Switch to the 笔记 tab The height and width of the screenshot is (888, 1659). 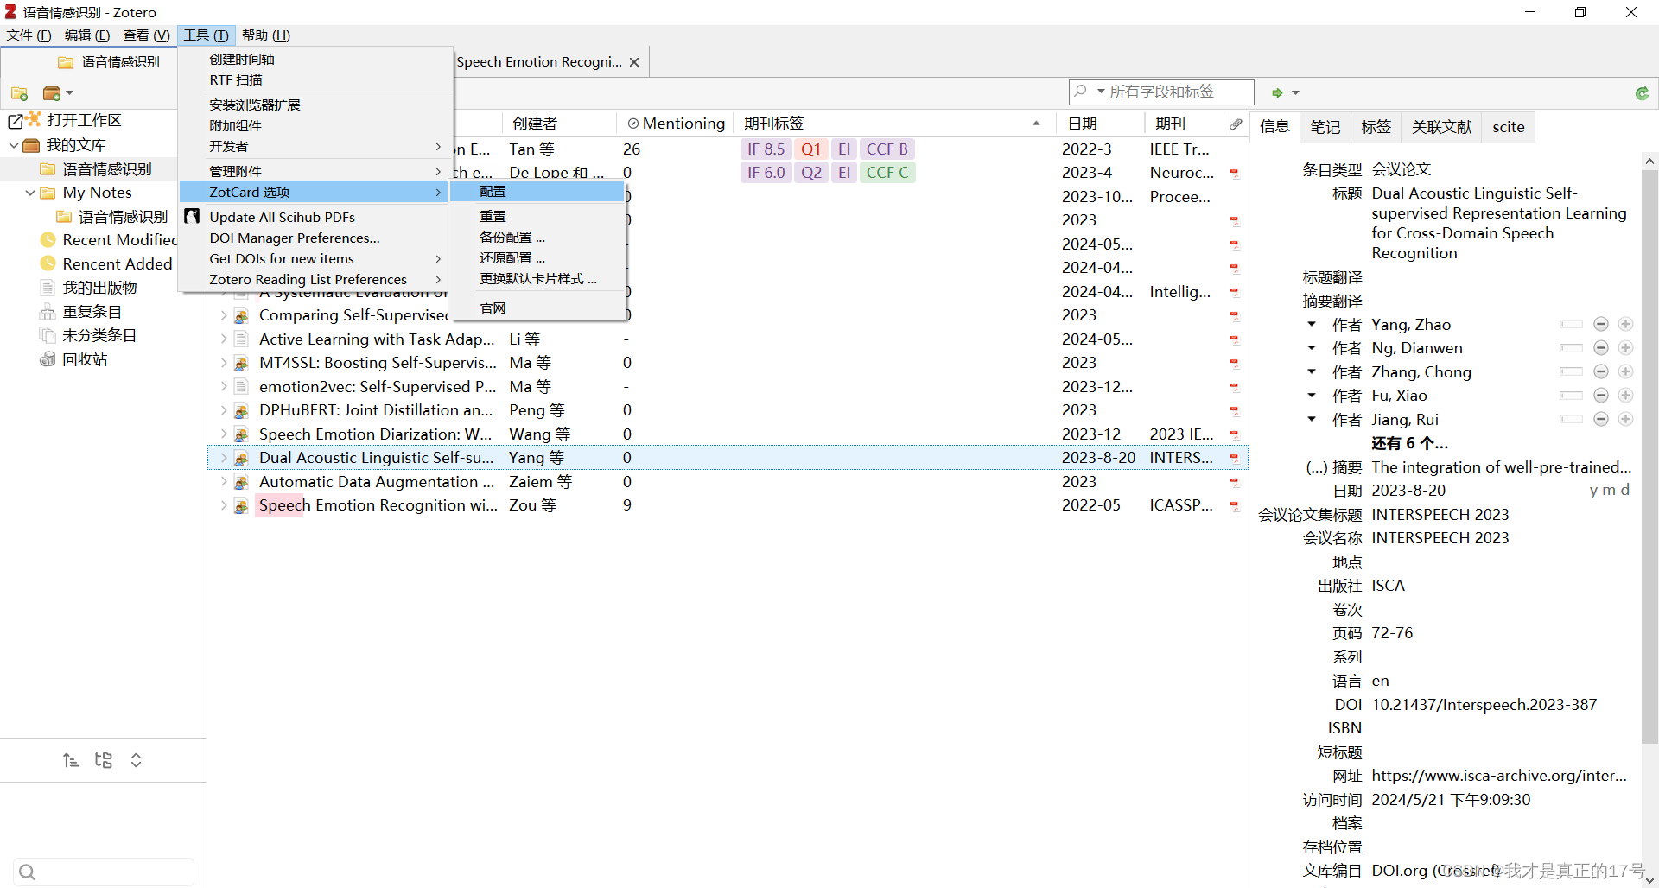1325,127
